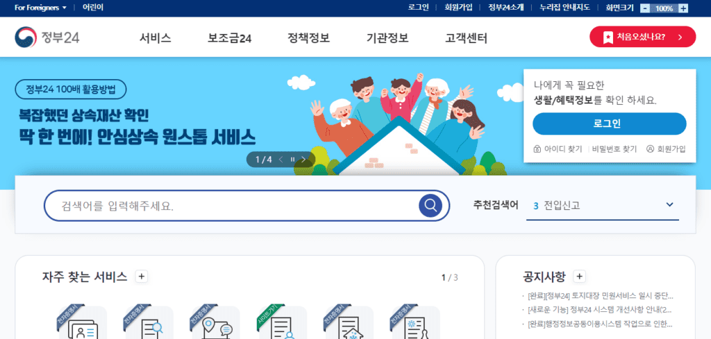Click the 어린이 link in top bar
Image resolution: width=711 pixels, height=339 pixels.
93,8
